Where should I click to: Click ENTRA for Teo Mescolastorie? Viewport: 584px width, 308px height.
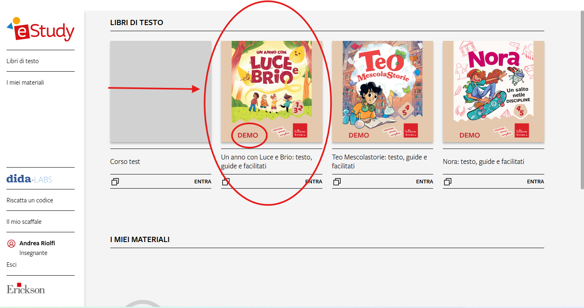coord(425,182)
